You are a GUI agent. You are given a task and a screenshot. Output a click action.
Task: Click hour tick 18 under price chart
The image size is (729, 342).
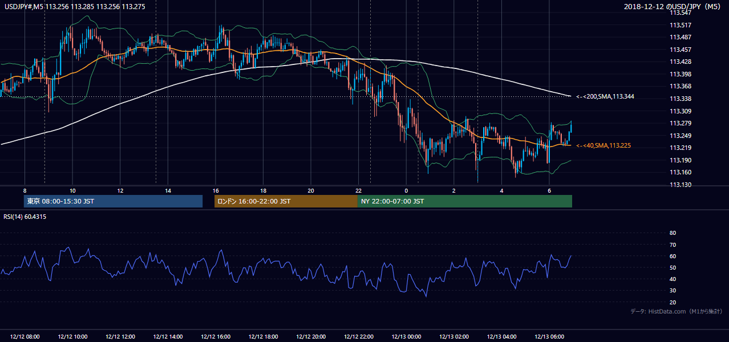[263, 190]
